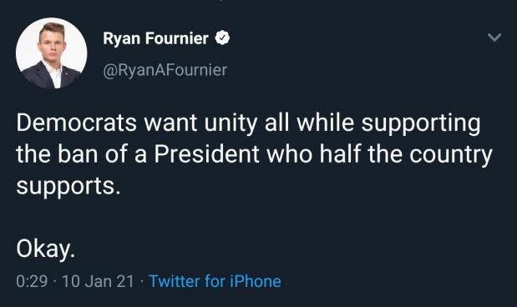The width and height of the screenshot is (517, 307).
Task: Click the word Democrats in the tweet
Action: pos(77,123)
